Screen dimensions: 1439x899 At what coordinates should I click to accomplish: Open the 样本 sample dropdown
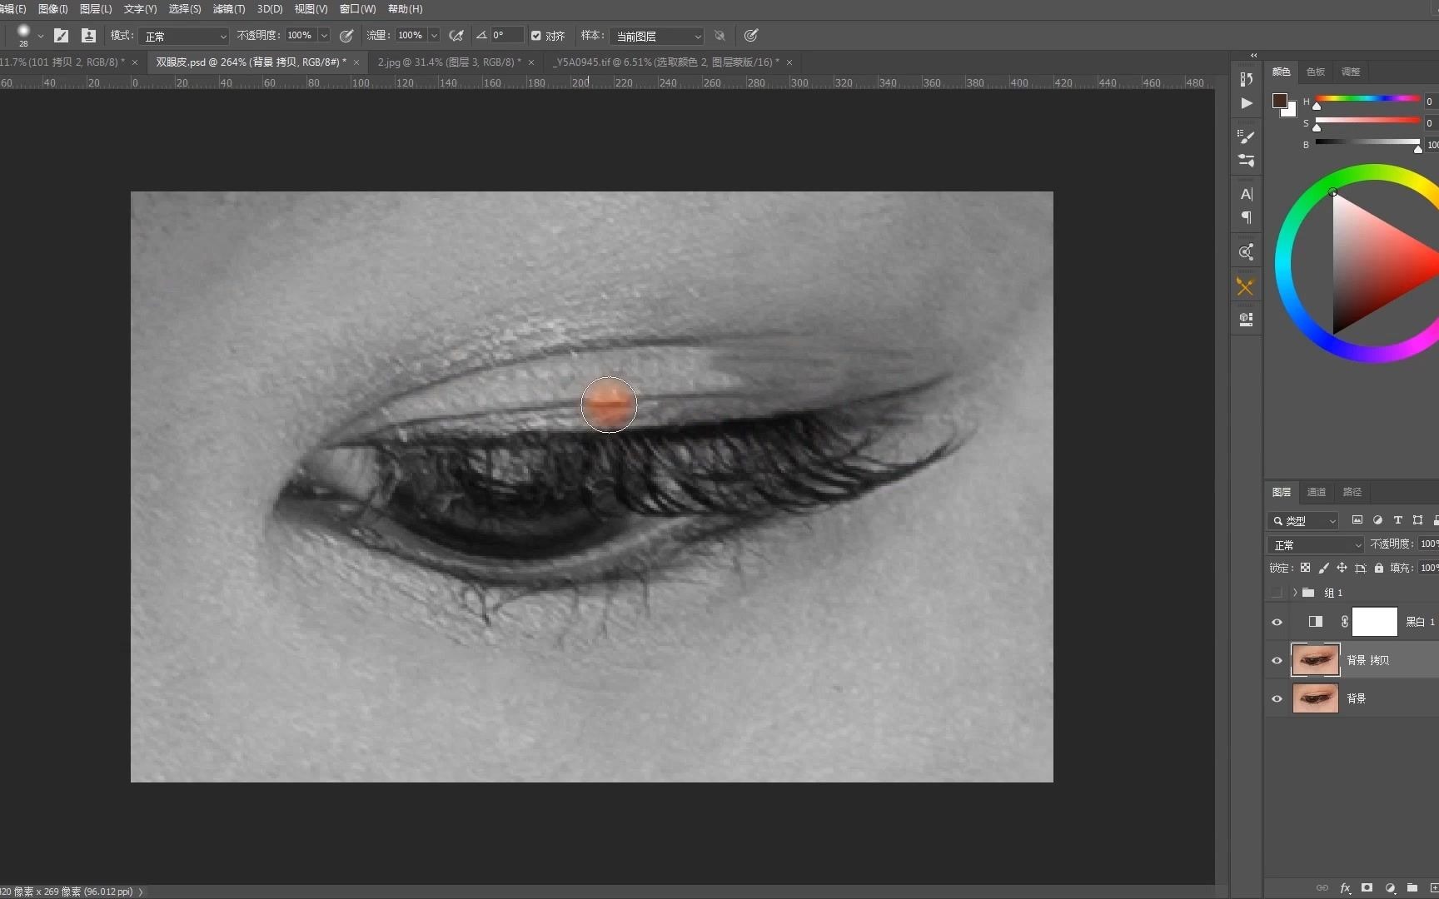(656, 36)
